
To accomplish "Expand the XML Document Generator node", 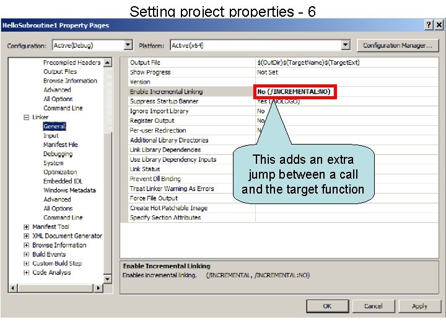I will click(26, 236).
